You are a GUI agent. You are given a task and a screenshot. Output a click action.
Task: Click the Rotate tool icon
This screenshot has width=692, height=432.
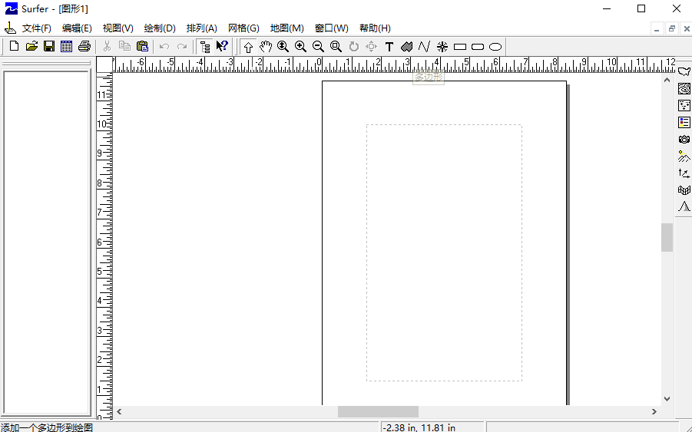coord(354,47)
